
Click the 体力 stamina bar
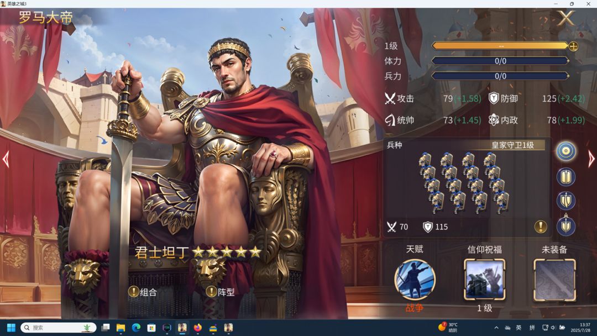pyautogui.click(x=500, y=61)
